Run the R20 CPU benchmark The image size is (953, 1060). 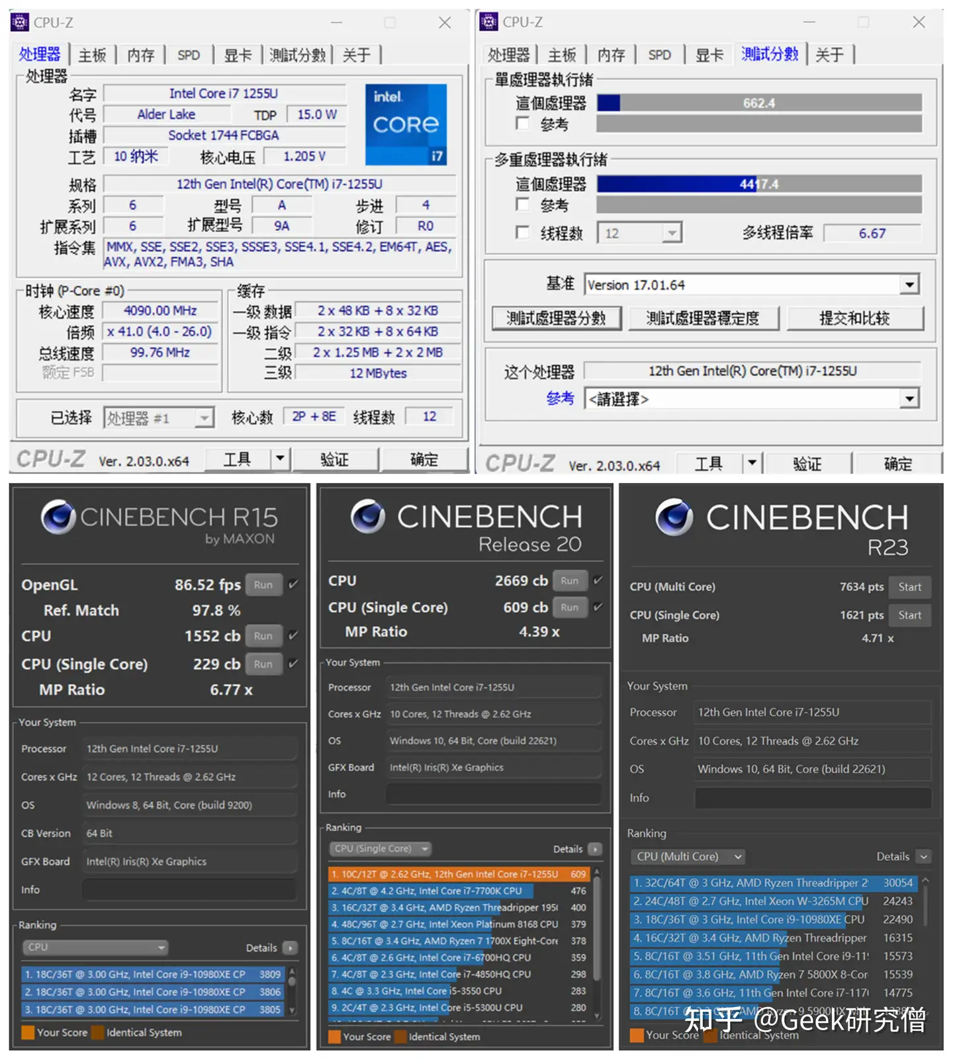click(x=570, y=581)
